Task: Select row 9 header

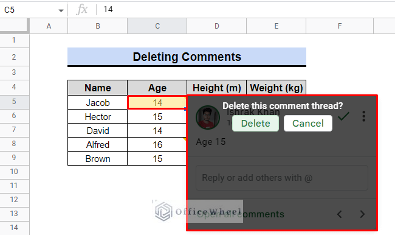Action: (x=15, y=158)
